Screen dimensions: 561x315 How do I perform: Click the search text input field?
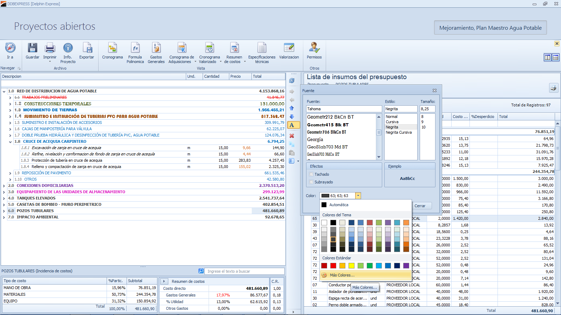pyautogui.click(x=244, y=271)
